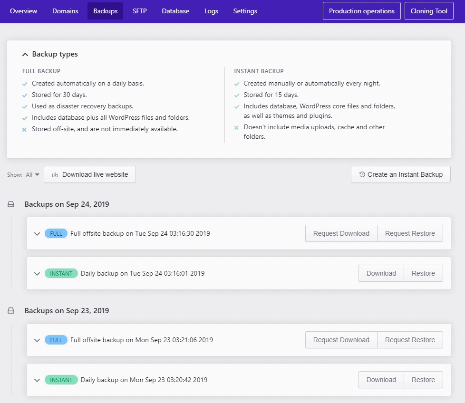Image resolution: width=465 pixels, height=403 pixels.
Task: Open the Overview tab
Action: coord(23,11)
